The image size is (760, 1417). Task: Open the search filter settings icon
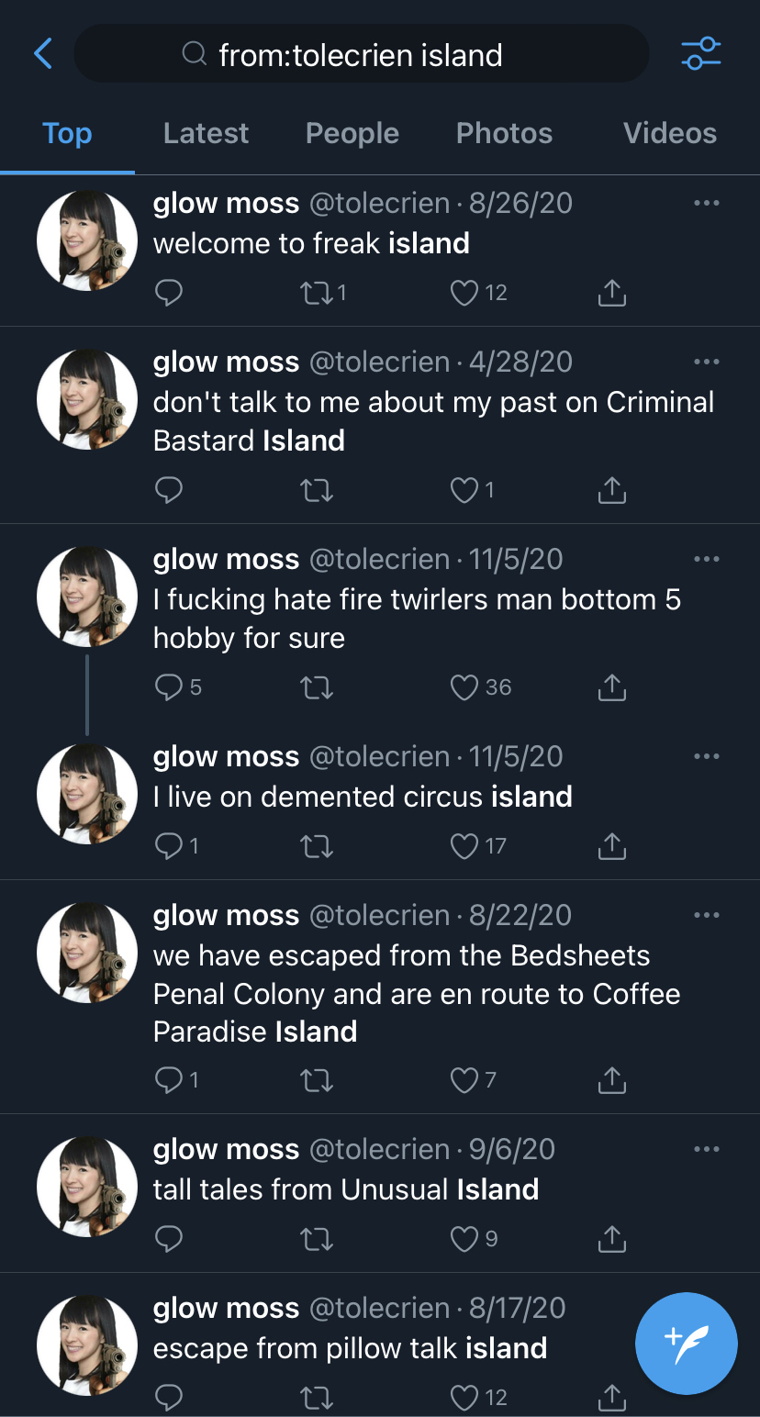coord(701,54)
